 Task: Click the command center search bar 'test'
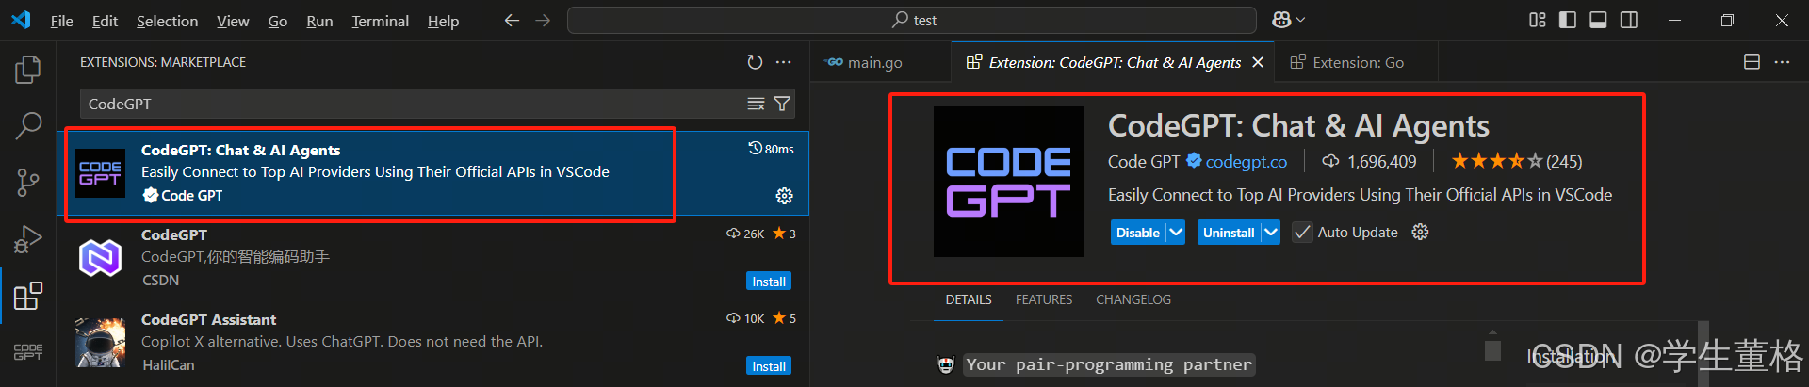(912, 20)
